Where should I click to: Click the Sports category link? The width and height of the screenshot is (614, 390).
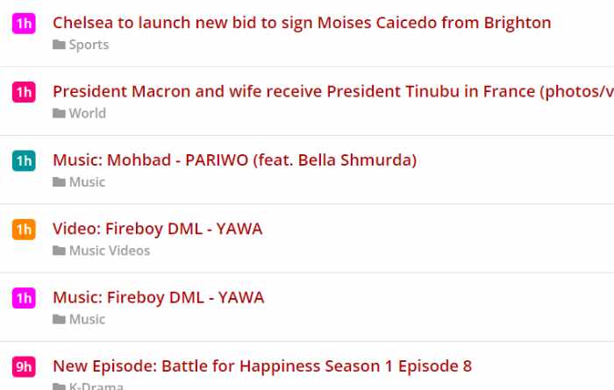89,45
